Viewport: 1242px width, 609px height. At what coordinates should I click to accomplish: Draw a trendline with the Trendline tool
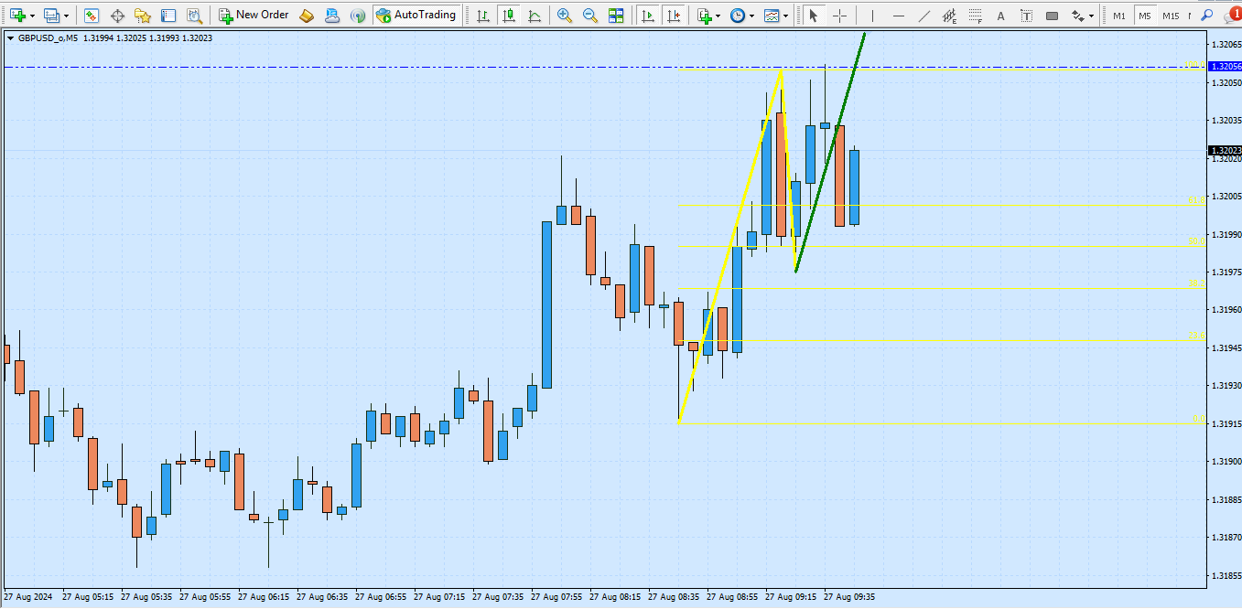click(924, 16)
